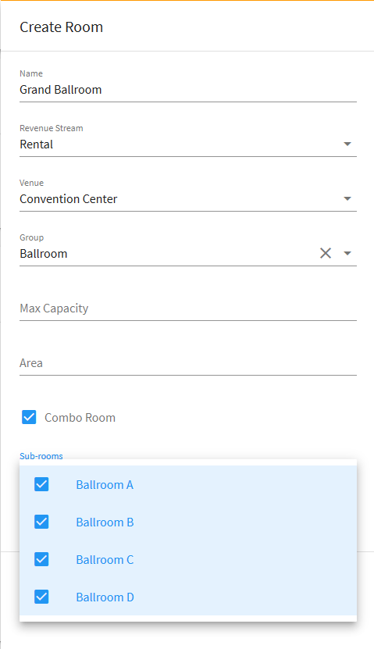Uncheck the Ballroom A checkbox
The height and width of the screenshot is (649, 374).
tap(41, 484)
